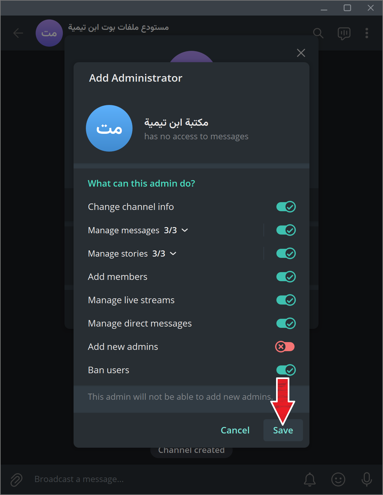Disable the Change channel info permission
Image resolution: width=383 pixels, height=495 pixels.
pyautogui.click(x=285, y=207)
